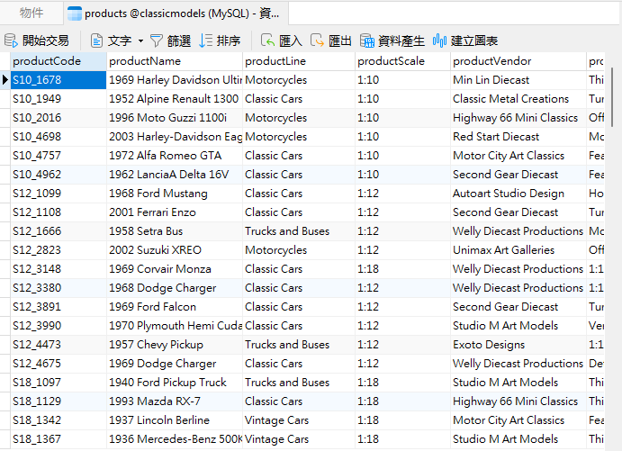Click the Sort (排序) icon
622x451 pixels.
point(206,41)
